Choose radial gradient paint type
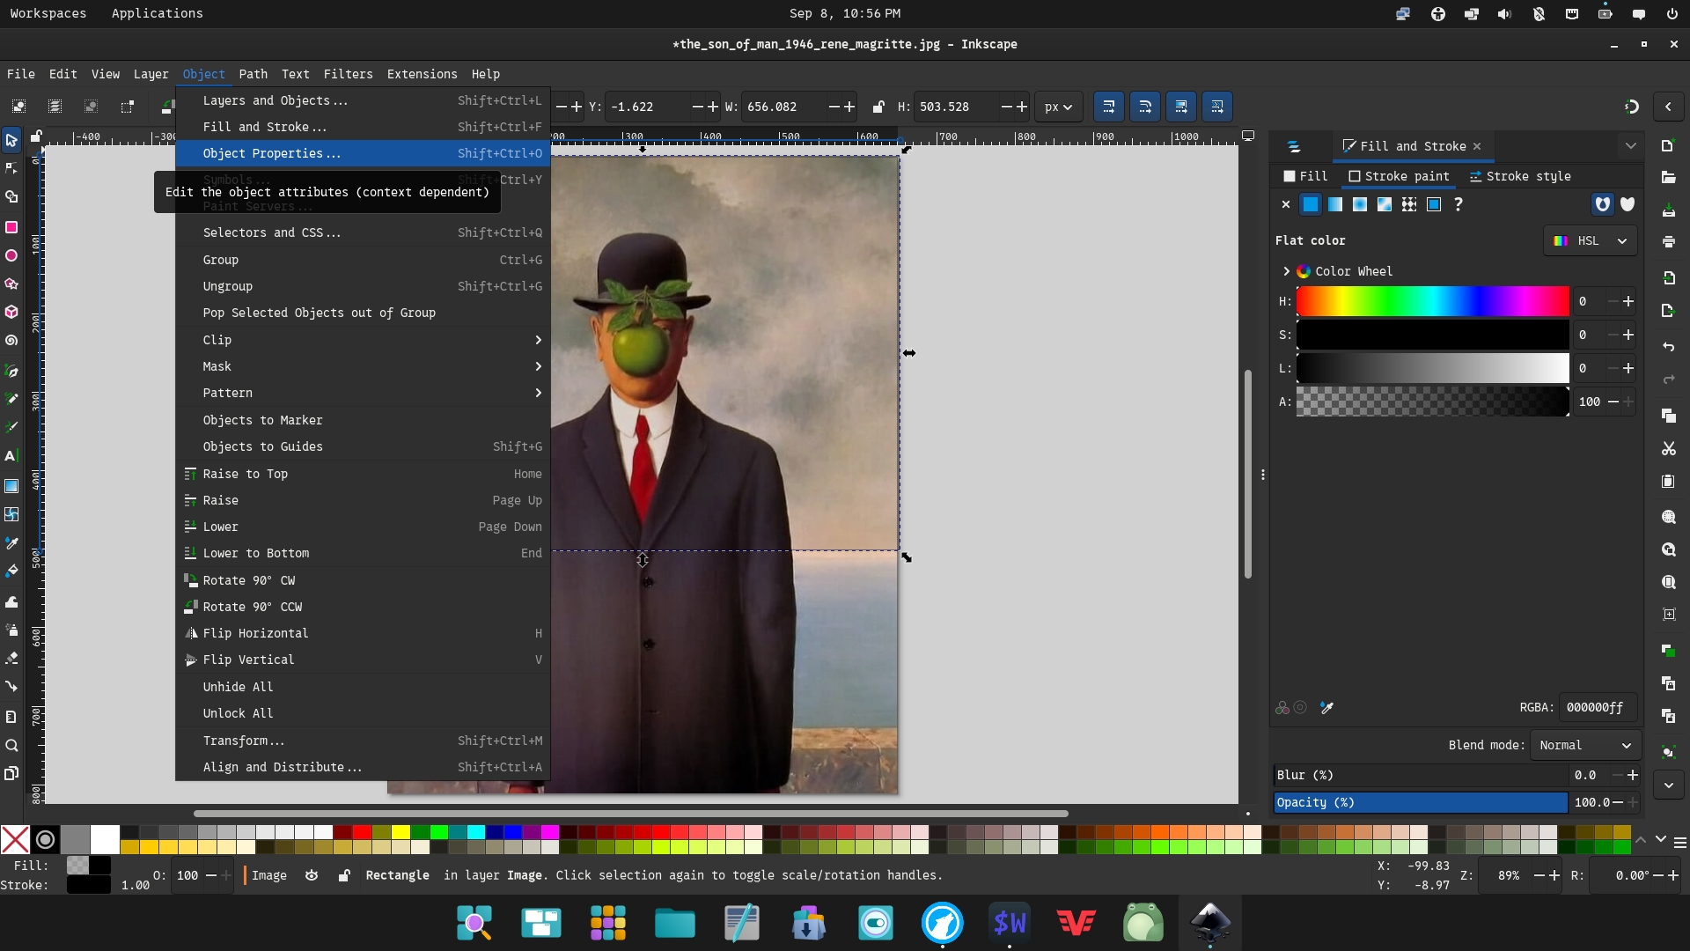Screen dimensions: 1690x951 pyautogui.click(x=1360, y=204)
